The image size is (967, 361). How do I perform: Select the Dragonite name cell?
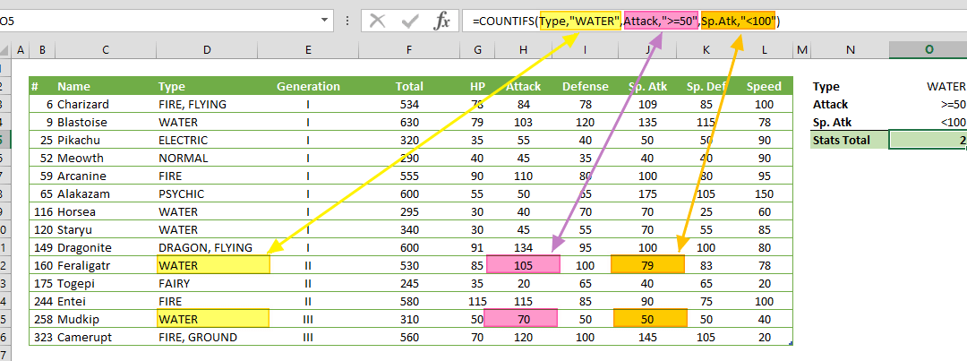pyautogui.click(x=106, y=247)
